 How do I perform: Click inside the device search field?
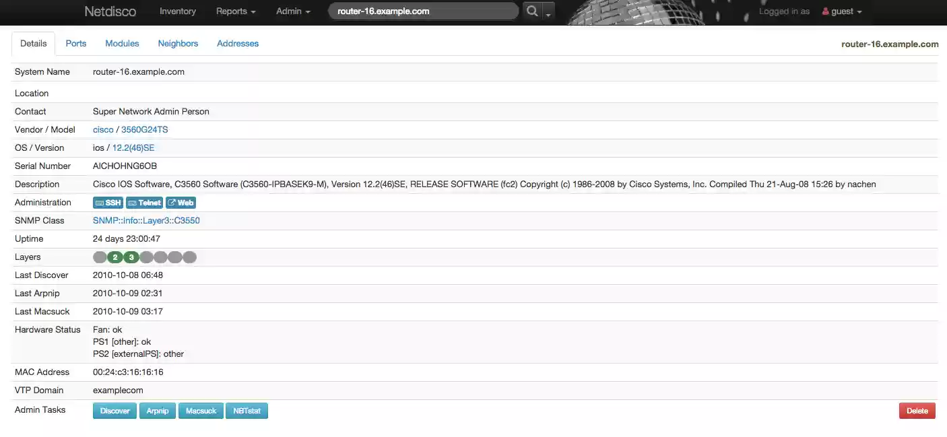[x=423, y=11]
